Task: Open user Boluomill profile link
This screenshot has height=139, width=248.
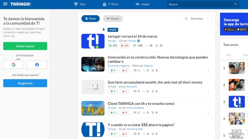Action: pos(132,86)
